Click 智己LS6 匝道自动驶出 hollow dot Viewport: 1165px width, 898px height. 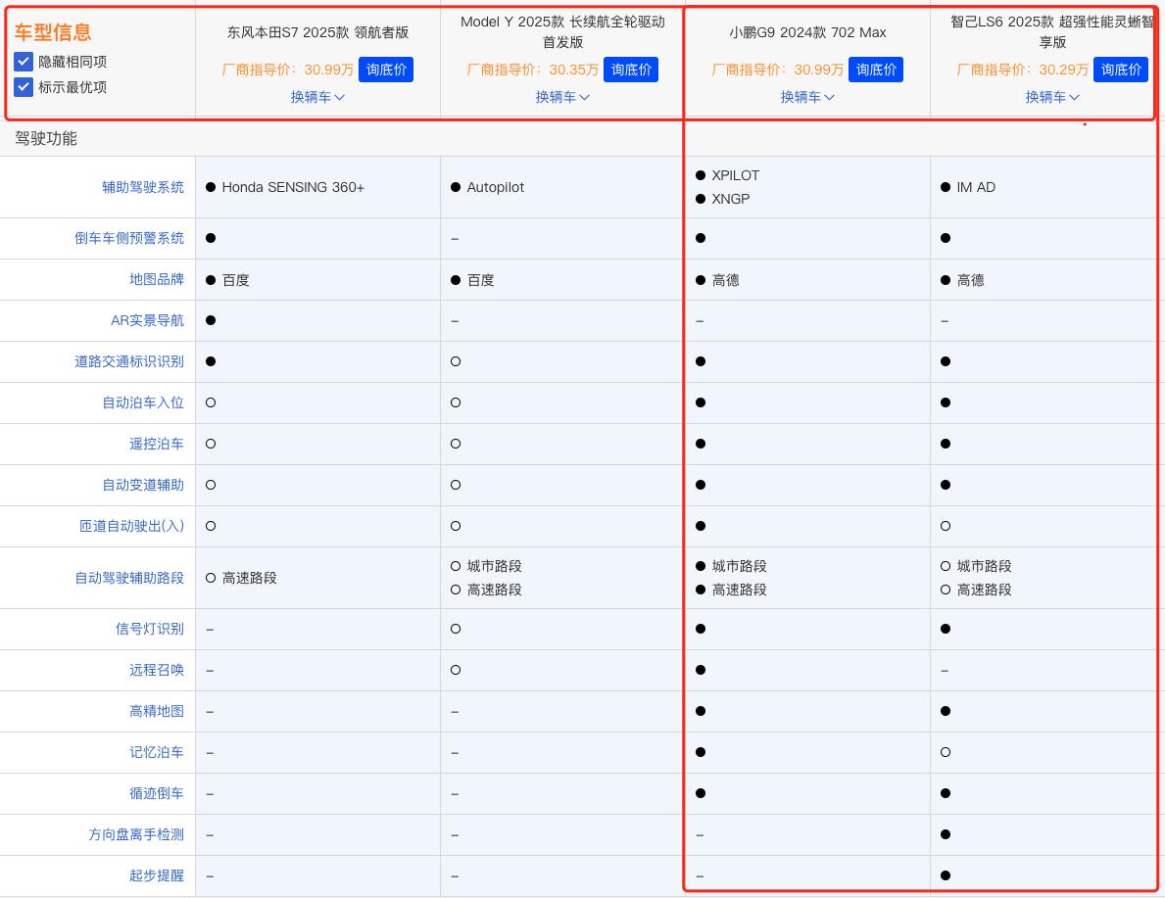pyautogui.click(x=946, y=526)
